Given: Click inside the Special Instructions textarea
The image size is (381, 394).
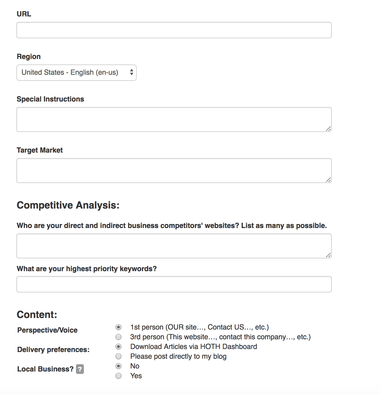Looking at the screenshot, I should click(174, 119).
